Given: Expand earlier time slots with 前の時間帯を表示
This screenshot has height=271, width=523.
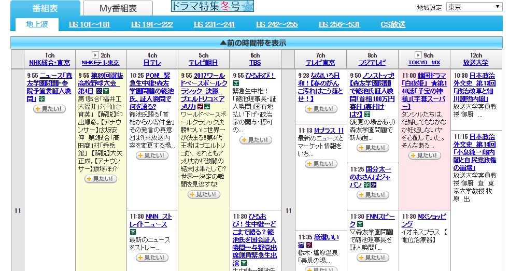Looking at the screenshot, I should (x=256, y=43).
